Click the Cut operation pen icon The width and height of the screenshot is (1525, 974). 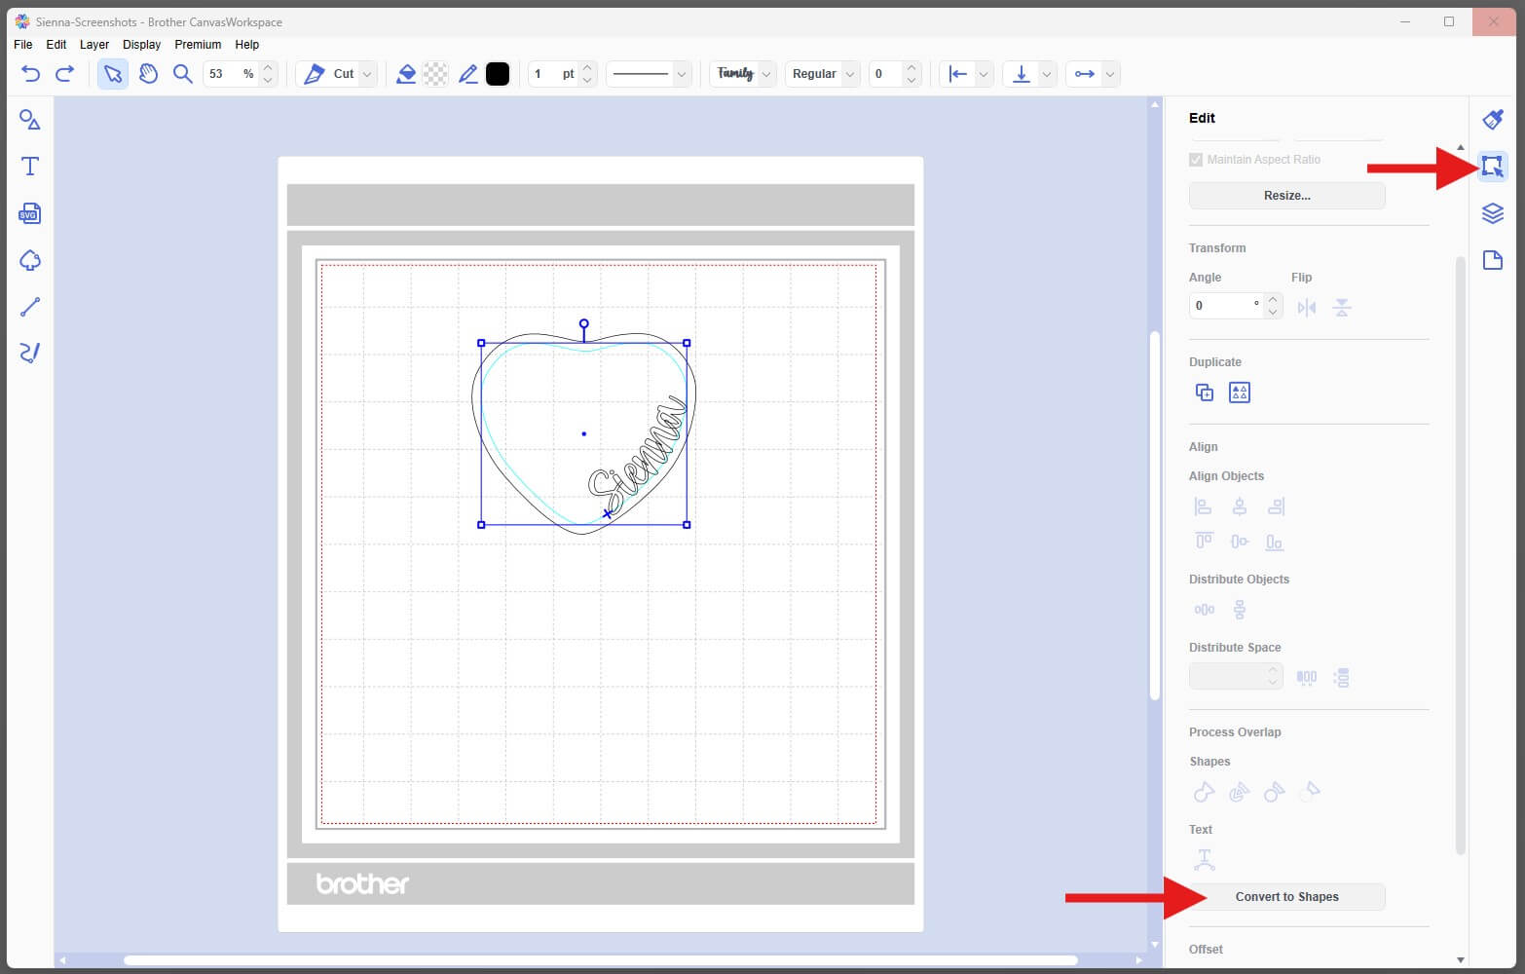pyautogui.click(x=314, y=74)
